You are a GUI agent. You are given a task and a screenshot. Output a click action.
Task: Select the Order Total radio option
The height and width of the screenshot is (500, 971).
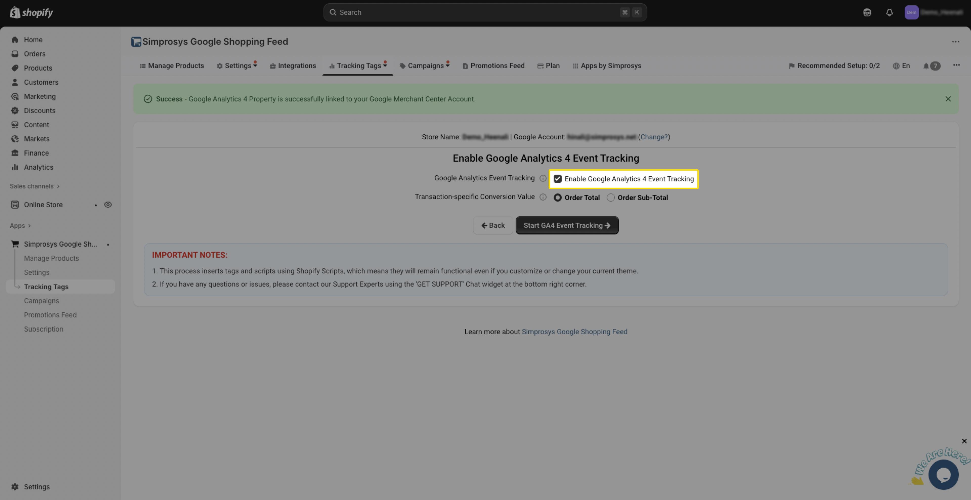[x=557, y=198]
